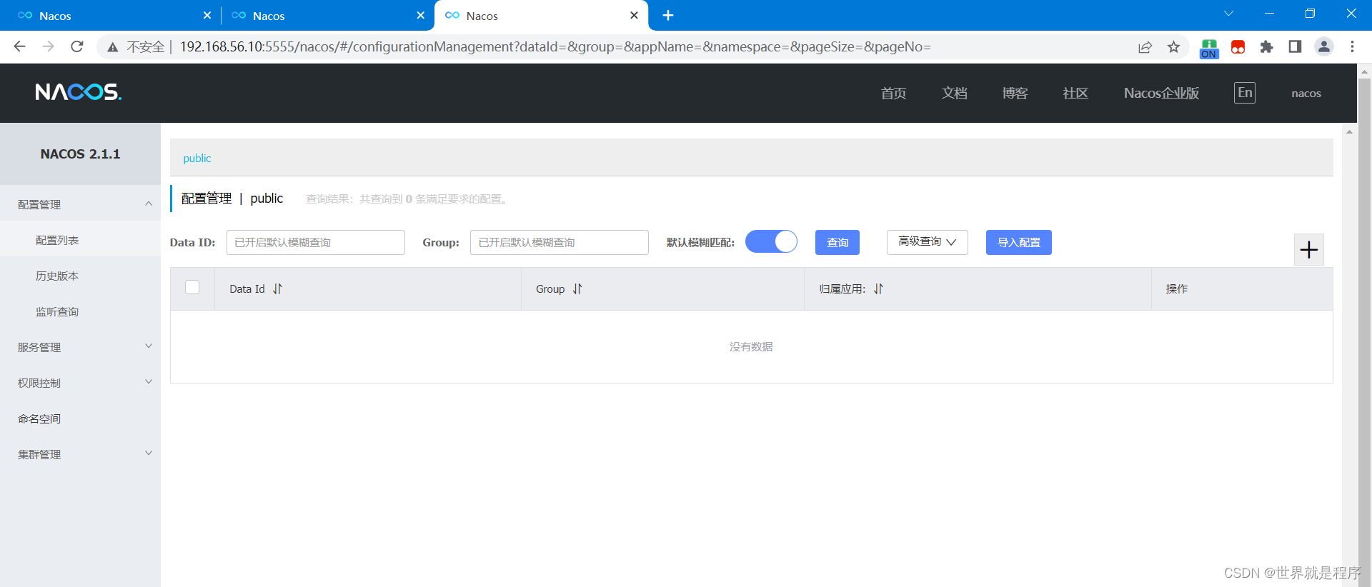1372x587 pixels.
Task: Open a new browser tab
Action: point(668,15)
